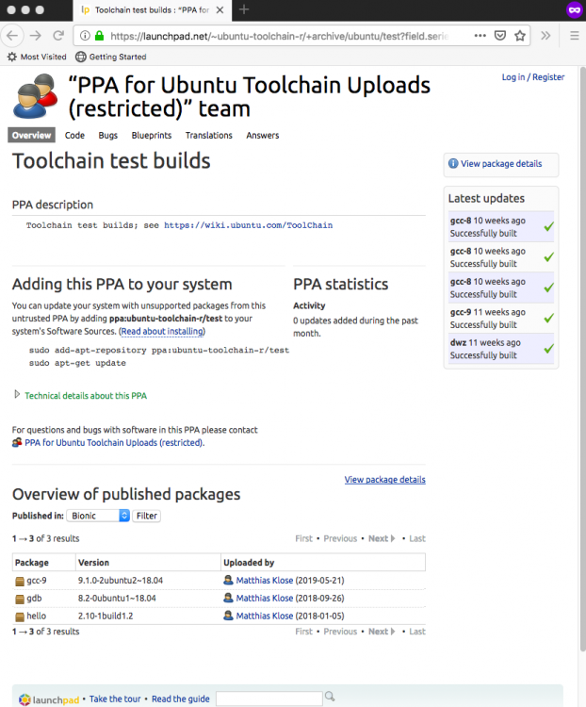Viewport: 586px width, 707px height.
Task: Go forward with the browser forward arrow
Action: coord(36,36)
